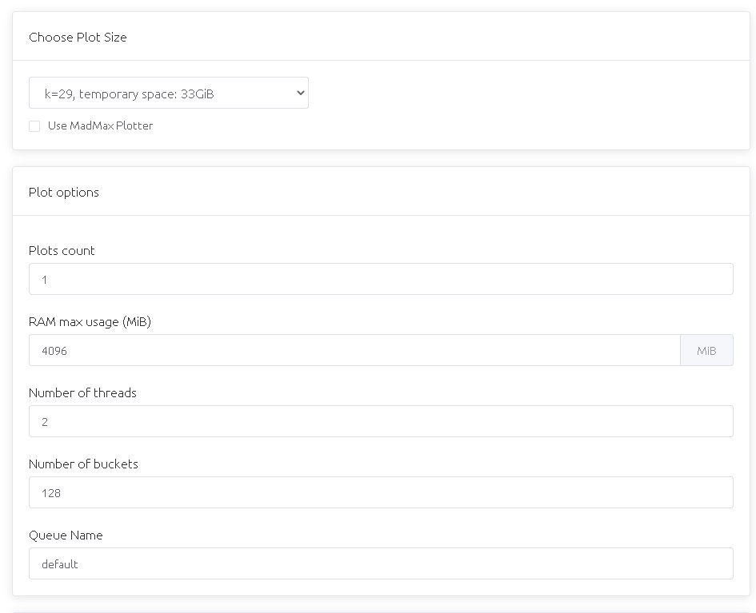The height and width of the screenshot is (613, 756).
Task: Select the Number of threads input
Action: 381,421
